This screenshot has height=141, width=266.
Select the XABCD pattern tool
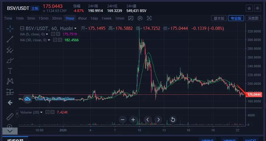coord(10,81)
